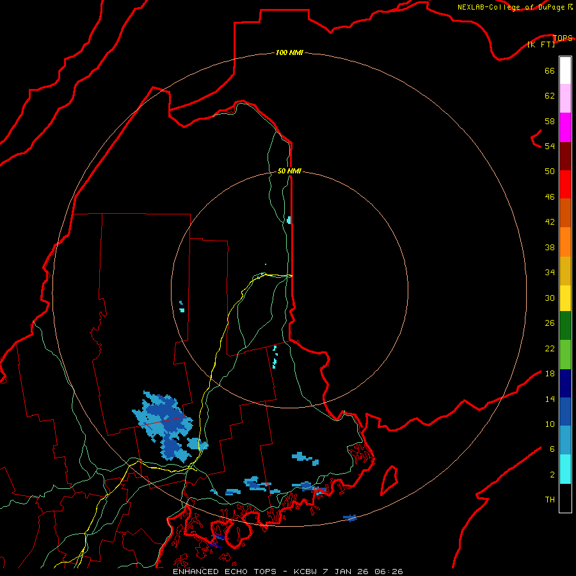Image resolution: width=576 pixels, height=576 pixels.
Task: Select the magenta legend color block
Action: [565, 127]
